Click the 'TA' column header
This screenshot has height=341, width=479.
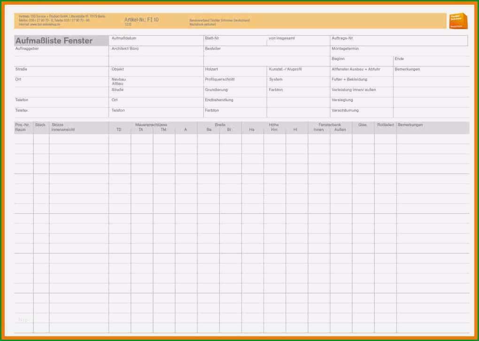pyautogui.click(x=140, y=129)
